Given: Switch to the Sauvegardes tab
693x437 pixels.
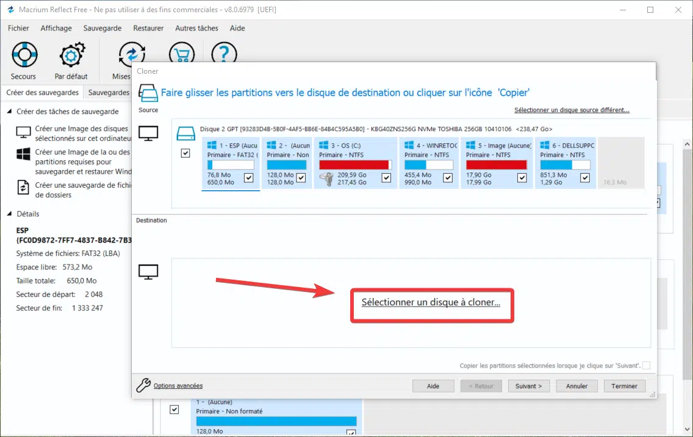Looking at the screenshot, I should [x=109, y=92].
